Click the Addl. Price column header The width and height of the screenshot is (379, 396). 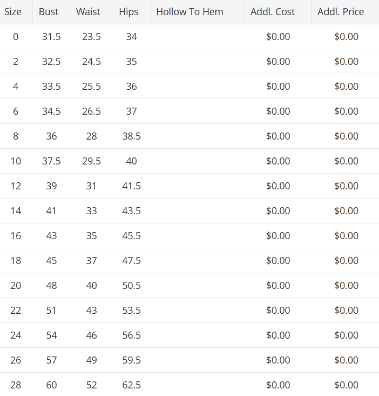(341, 12)
